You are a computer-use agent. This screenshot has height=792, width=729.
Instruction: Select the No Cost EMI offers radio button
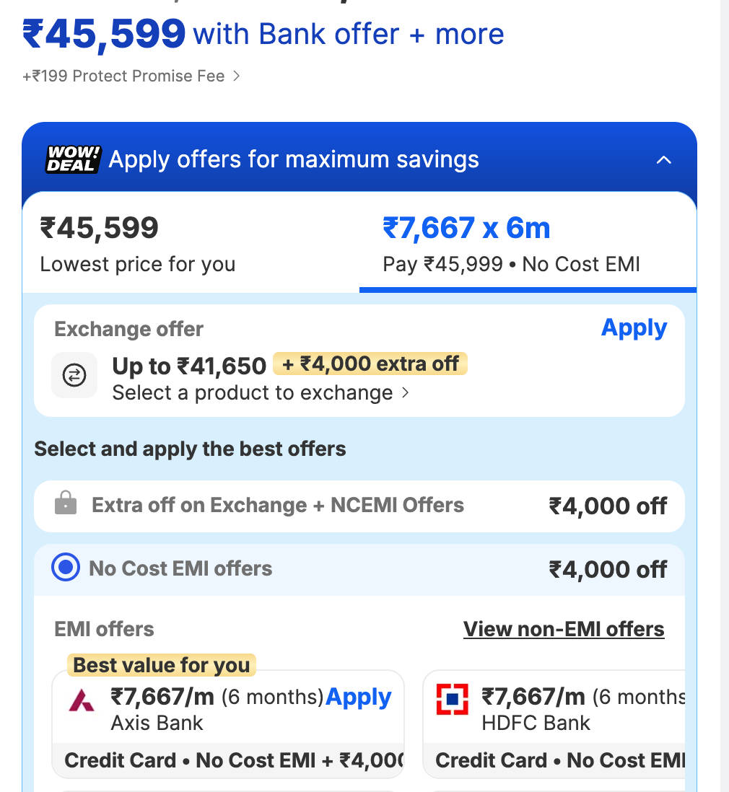[x=66, y=568]
